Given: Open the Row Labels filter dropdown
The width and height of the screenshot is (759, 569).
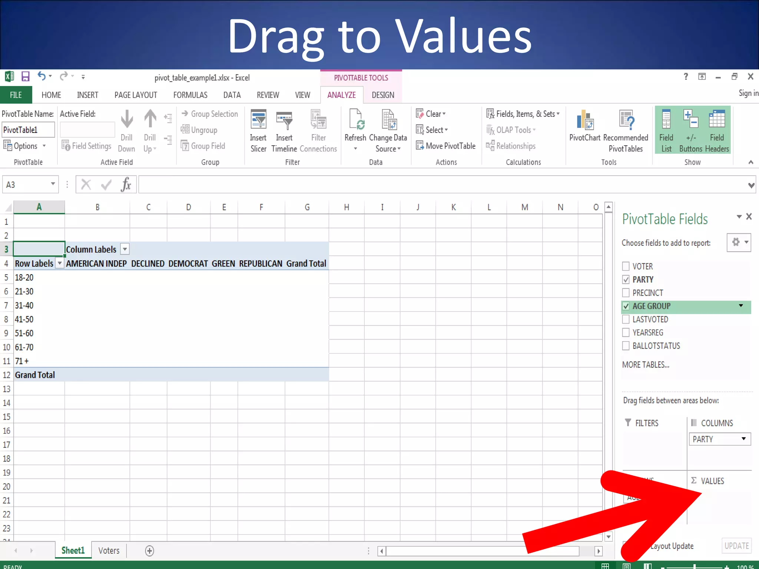Looking at the screenshot, I should coord(60,263).
